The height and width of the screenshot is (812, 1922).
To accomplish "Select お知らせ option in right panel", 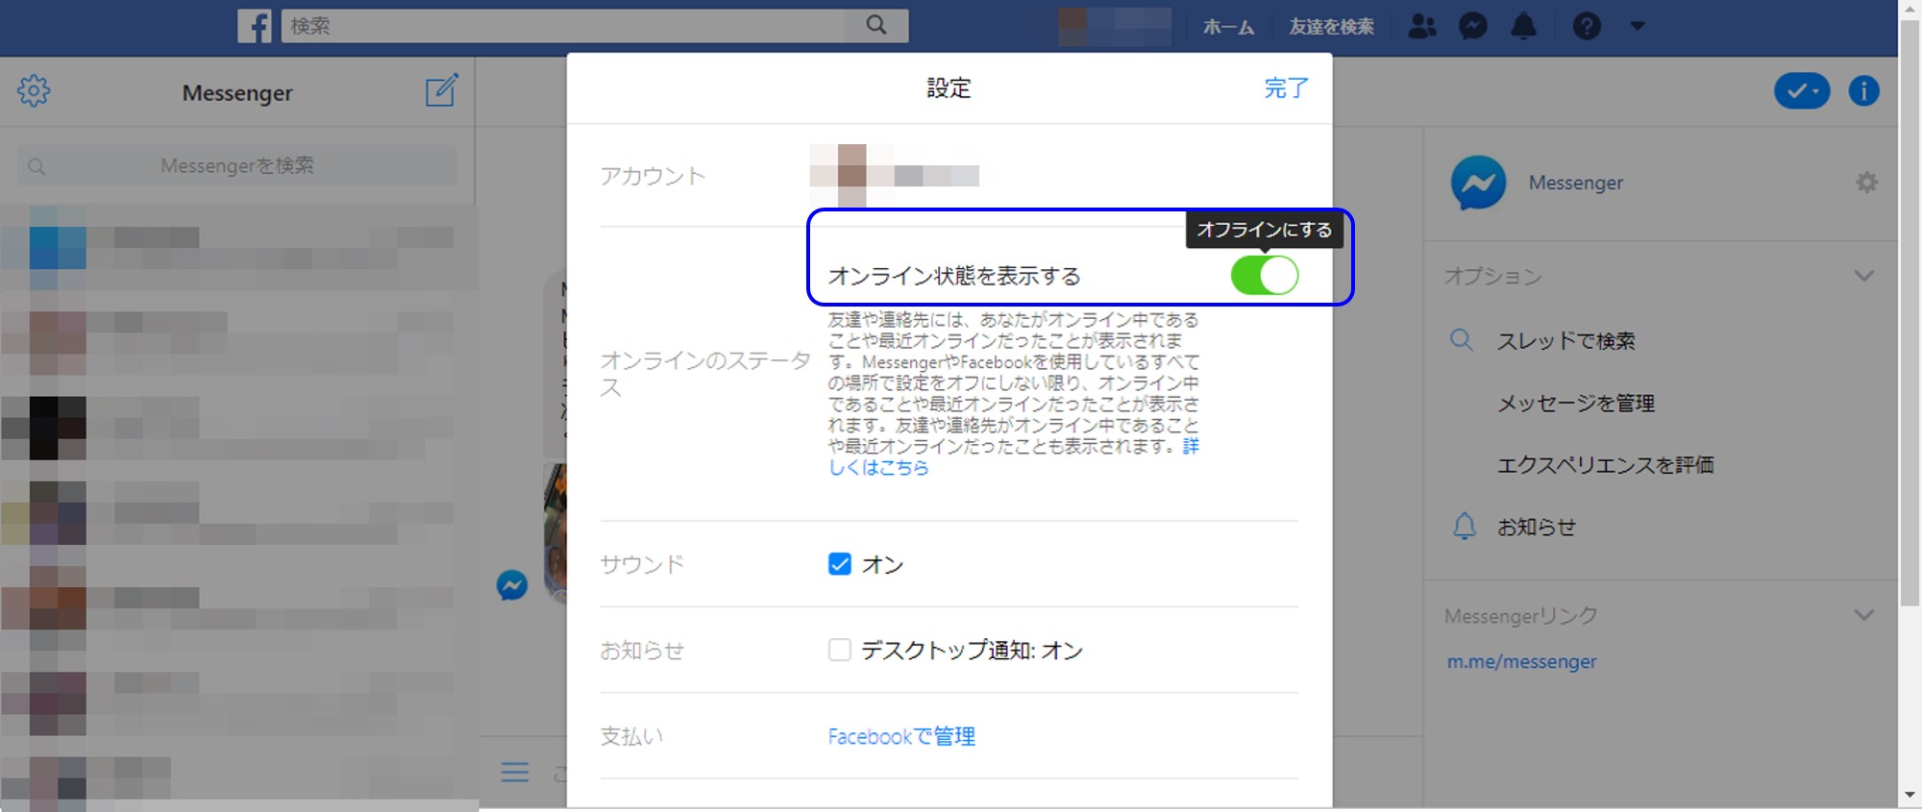I will pos(1536,527).
